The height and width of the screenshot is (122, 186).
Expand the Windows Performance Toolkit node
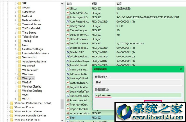[8, 103]
